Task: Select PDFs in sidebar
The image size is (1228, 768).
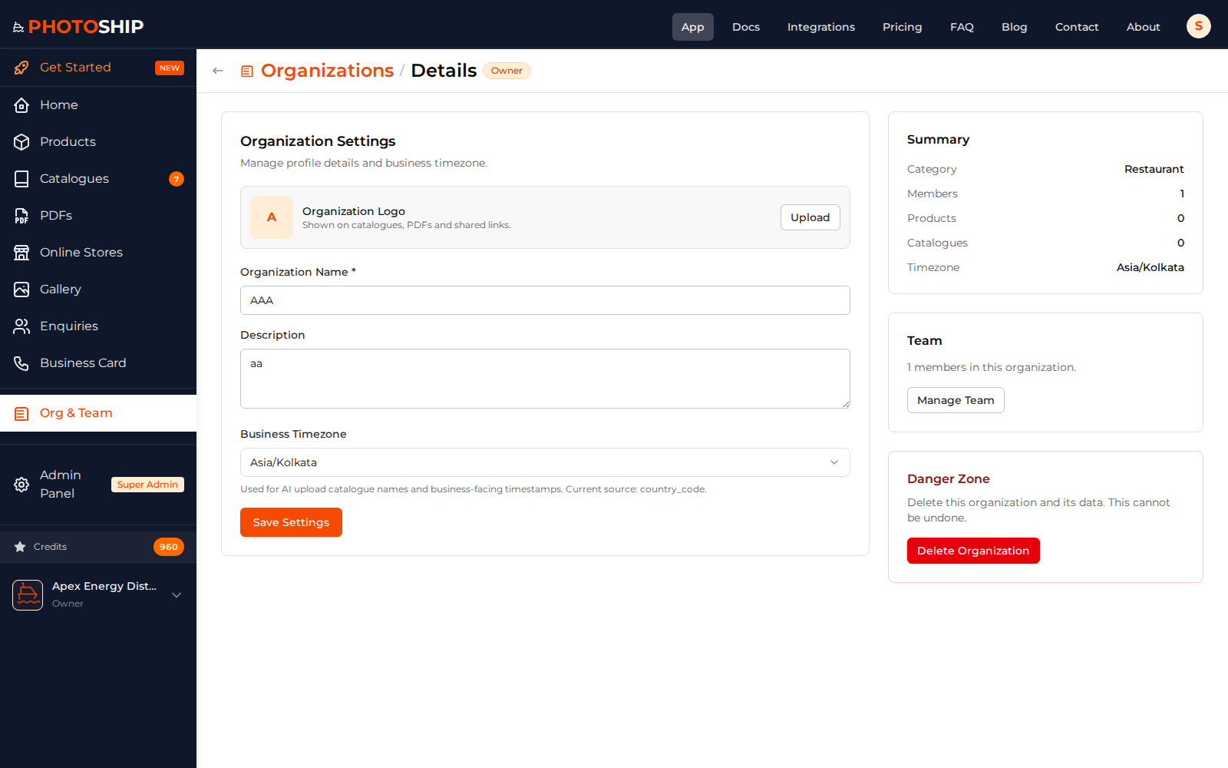Action: point(98,216)
